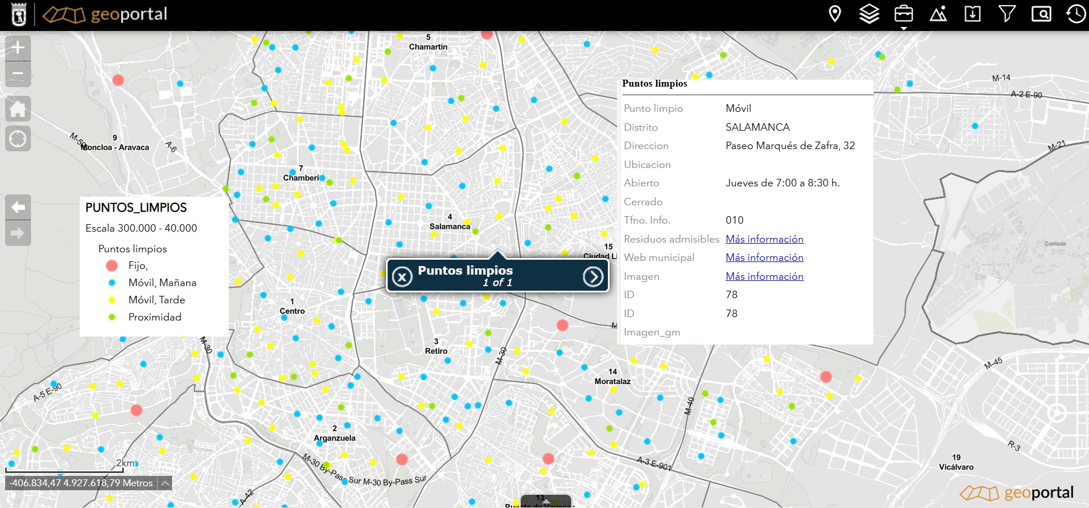Open the layers list panel
1089x508 pixels.
click(869, 14)
